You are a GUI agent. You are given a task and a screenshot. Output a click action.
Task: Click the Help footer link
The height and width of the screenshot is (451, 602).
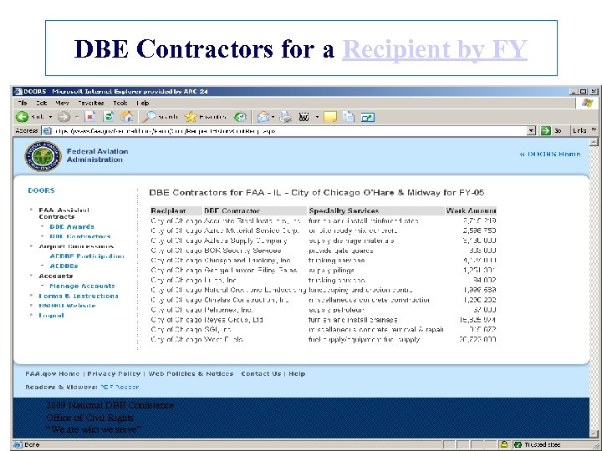297,373
